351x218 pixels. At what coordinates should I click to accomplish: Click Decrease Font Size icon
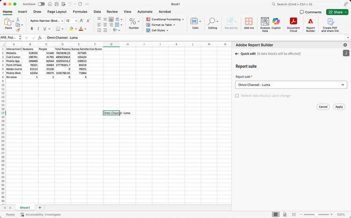[x=88, y=21]
